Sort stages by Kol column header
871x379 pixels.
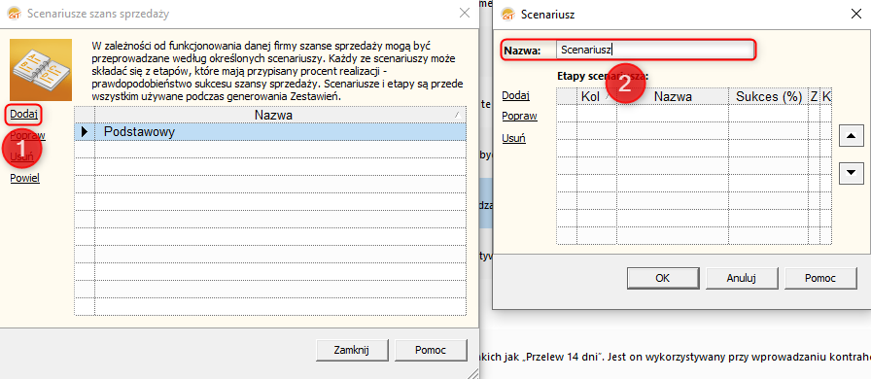(x=597, y=96)
